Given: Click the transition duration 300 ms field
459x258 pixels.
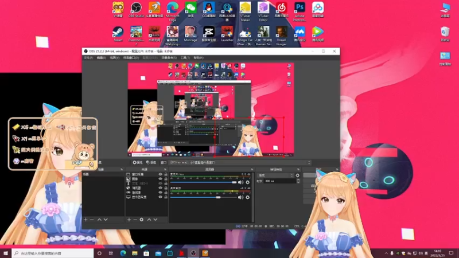Looking at the screenshot, I should tap(279, 181).
